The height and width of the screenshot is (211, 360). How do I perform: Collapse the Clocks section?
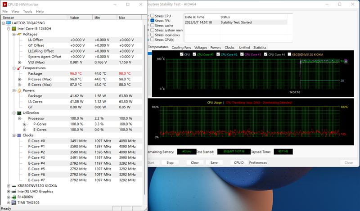point(14,135)
